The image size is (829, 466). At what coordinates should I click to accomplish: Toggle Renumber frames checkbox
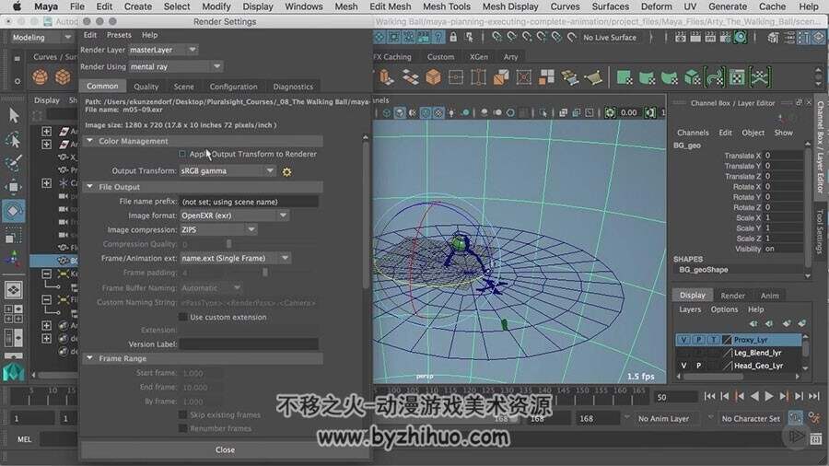click(183, 428)
